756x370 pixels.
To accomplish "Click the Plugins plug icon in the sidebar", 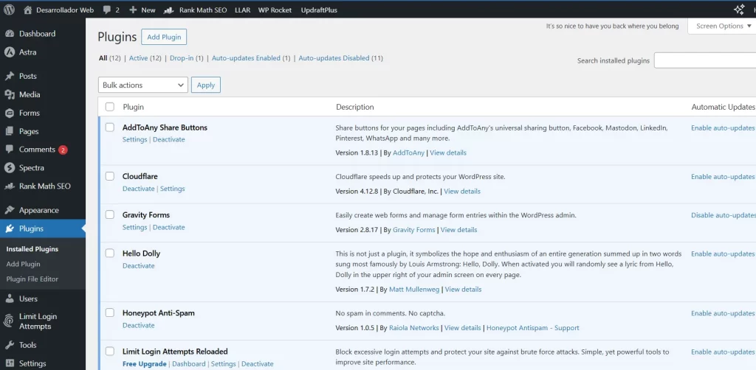I will pos(9,228).
